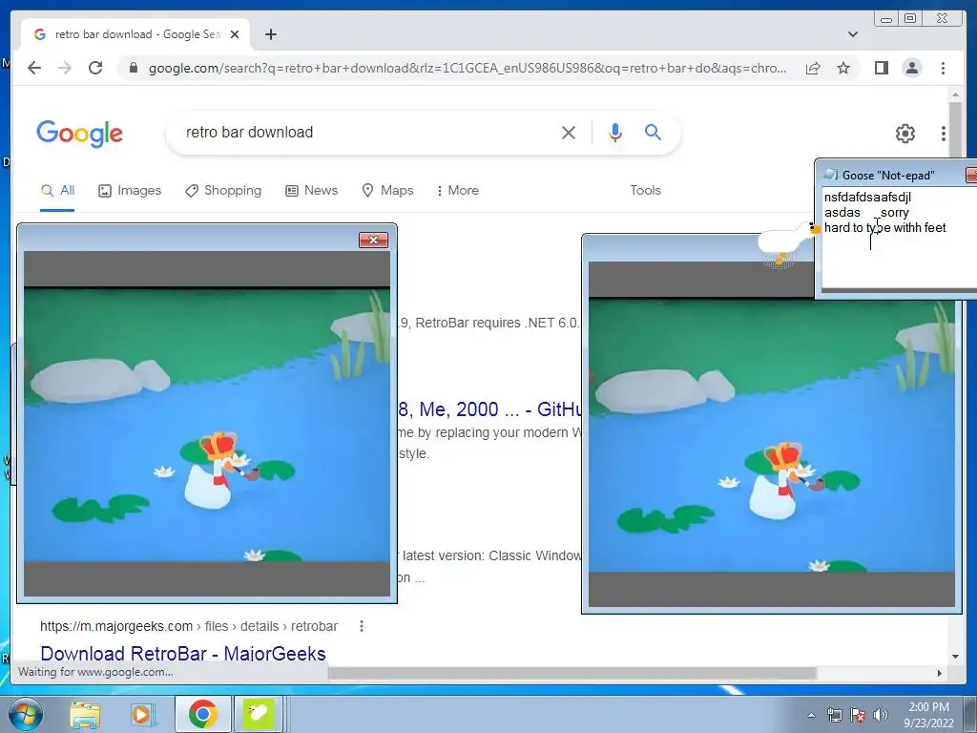Go back to previous page in Chrome
Viewport: 977px width, 733px height.
click(34, 68)
